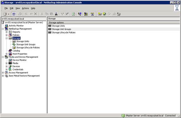Click the yellow folder toolbar icon
Screen dimensions: 181x118
point(100,14)
